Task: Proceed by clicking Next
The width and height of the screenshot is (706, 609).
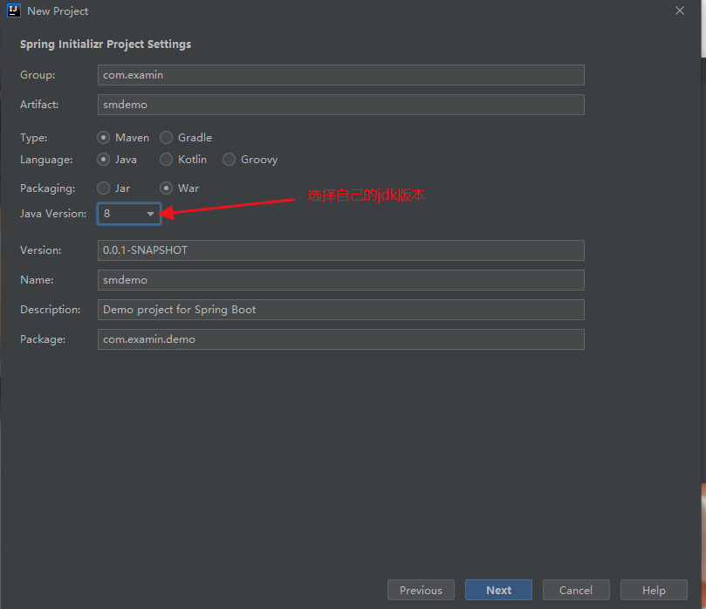Action: click(499, 591)
